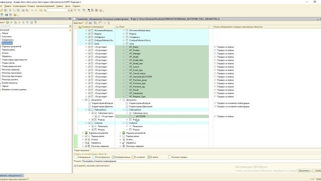Open the toolbar search box dropdown arrow
321x181 pixels.
(69, 10)
